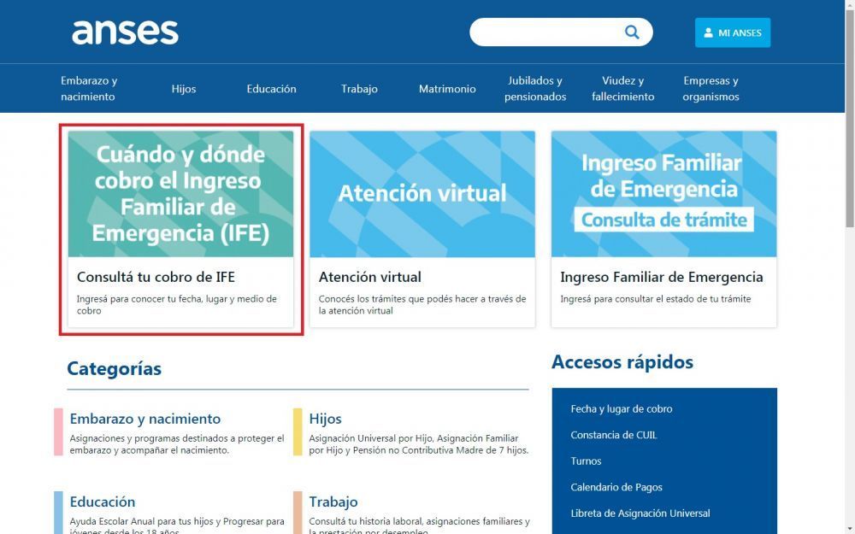Select the Atención virtual card image
Viewport: 855px width, 534px height.
422,194
